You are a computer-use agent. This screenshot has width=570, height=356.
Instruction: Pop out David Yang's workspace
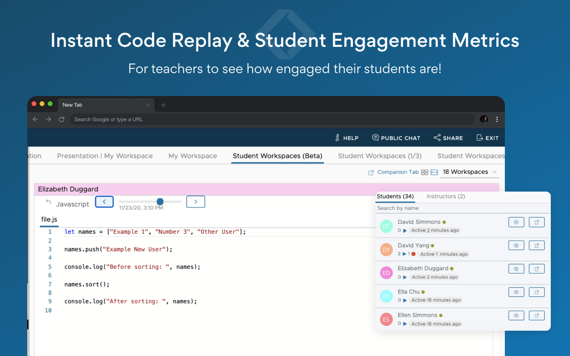click(x=537, y=245)
